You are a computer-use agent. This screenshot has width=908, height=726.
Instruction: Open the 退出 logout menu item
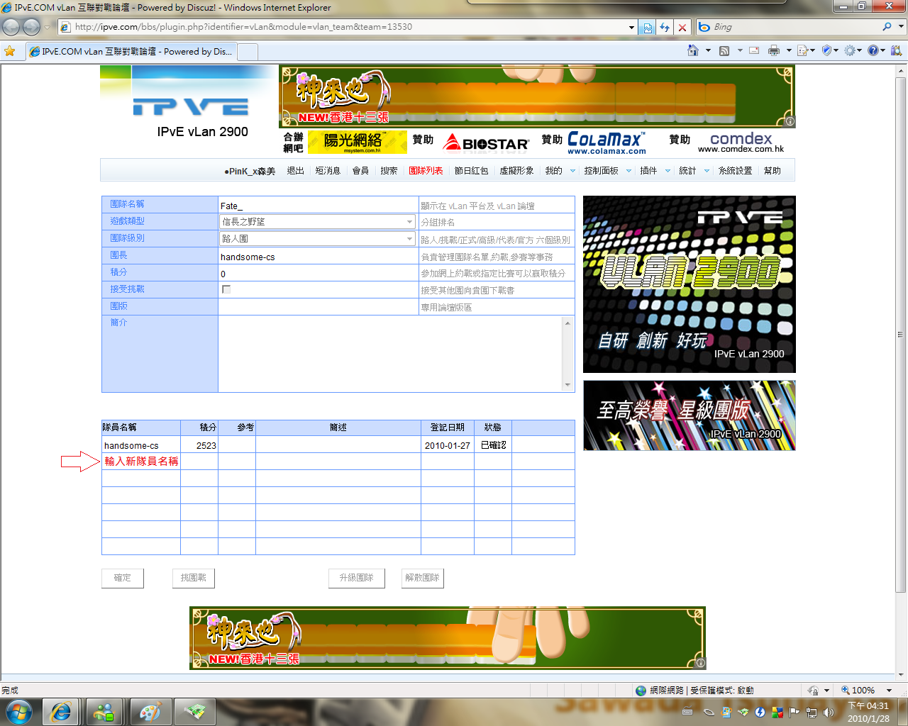pos(295,171)
